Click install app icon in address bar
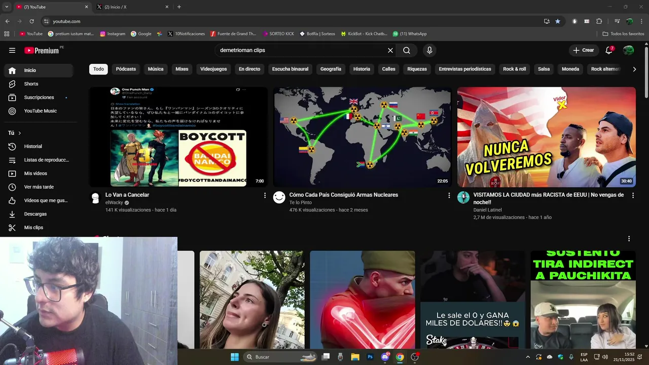 [x=547, y=21]
